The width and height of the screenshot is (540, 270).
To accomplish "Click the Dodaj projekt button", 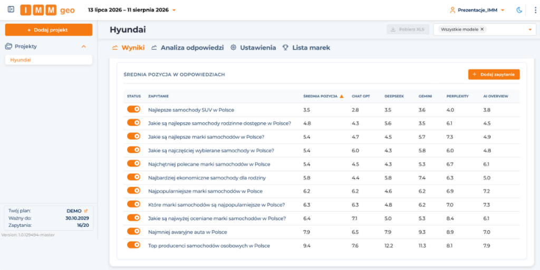I will pyautogui.click(x=49, y=30).
